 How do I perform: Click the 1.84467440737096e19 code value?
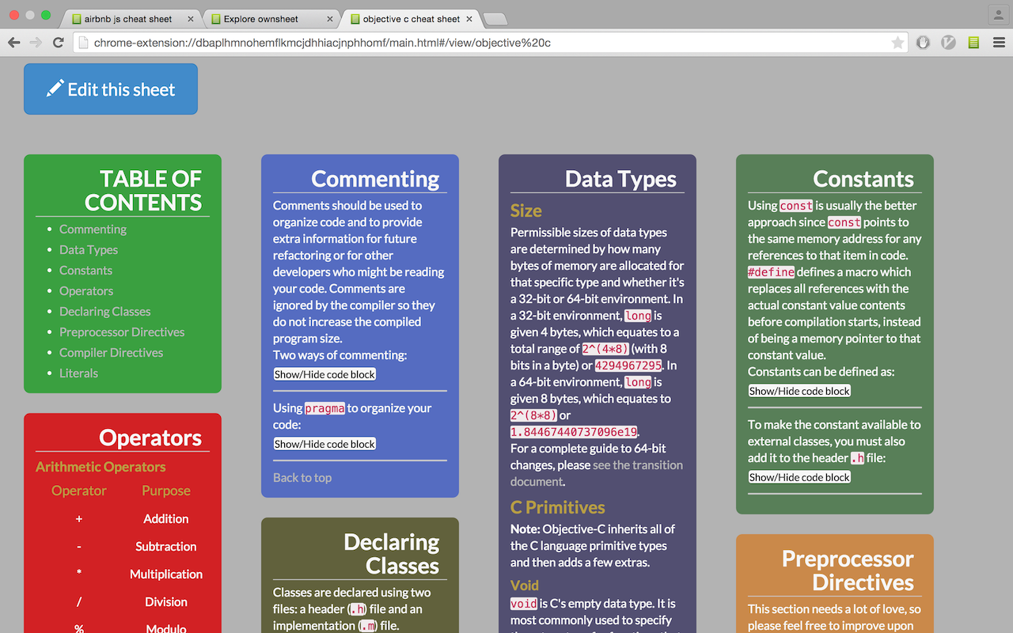(x=574, y=432)
